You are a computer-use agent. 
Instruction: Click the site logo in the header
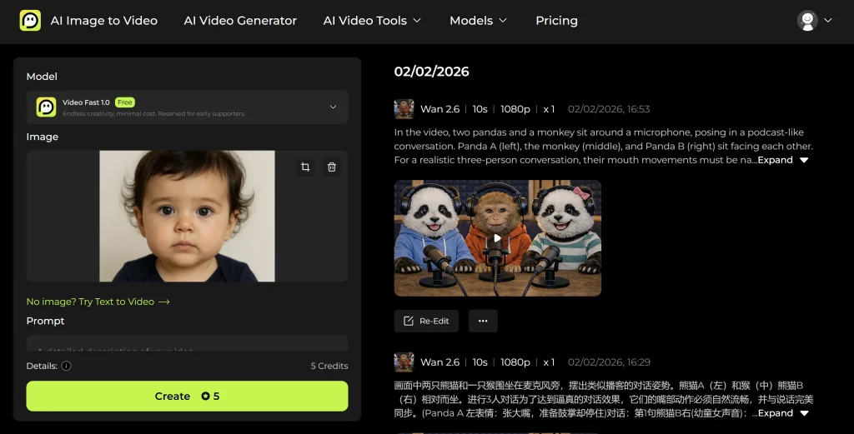click(x=30, y=21)
